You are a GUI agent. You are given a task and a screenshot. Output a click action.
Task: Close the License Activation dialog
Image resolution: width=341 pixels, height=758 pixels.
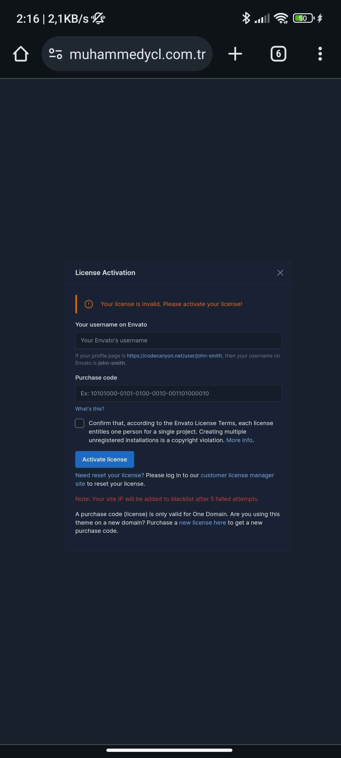(280, 273)
